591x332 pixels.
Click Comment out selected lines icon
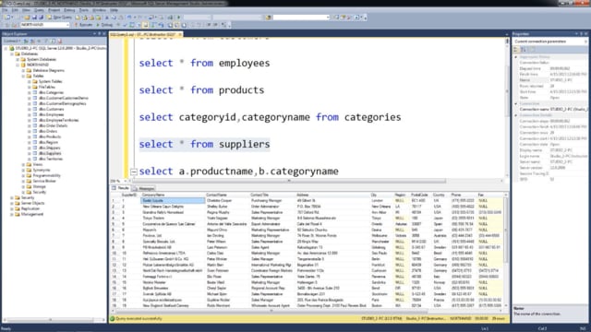coord(194,25)
